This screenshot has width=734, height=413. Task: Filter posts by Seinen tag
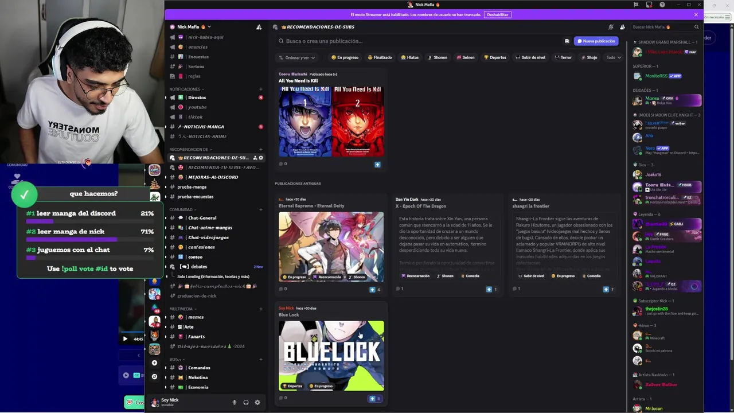[465, 57]
